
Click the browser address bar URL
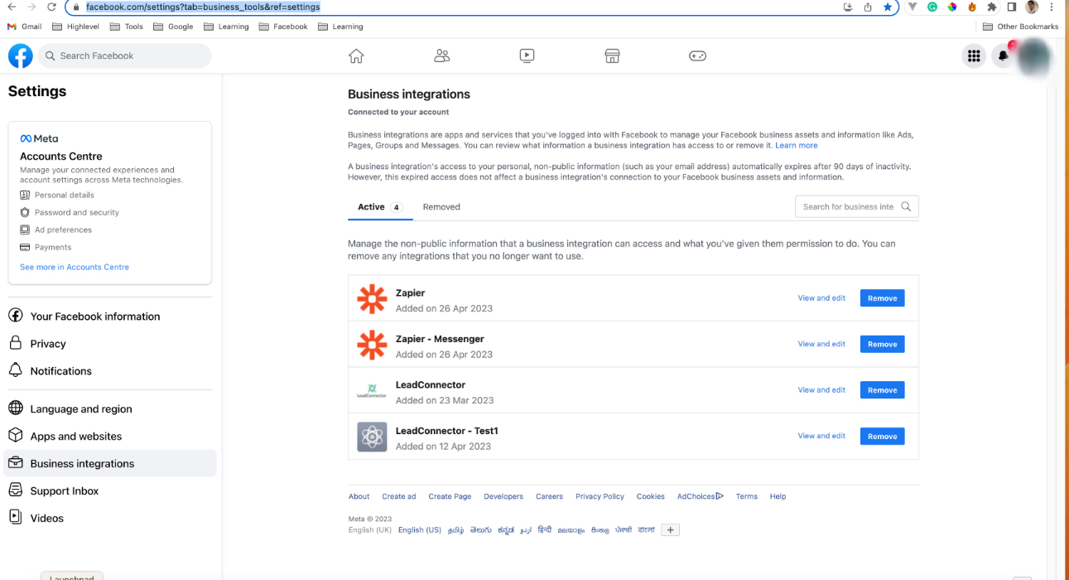[203, 7]
